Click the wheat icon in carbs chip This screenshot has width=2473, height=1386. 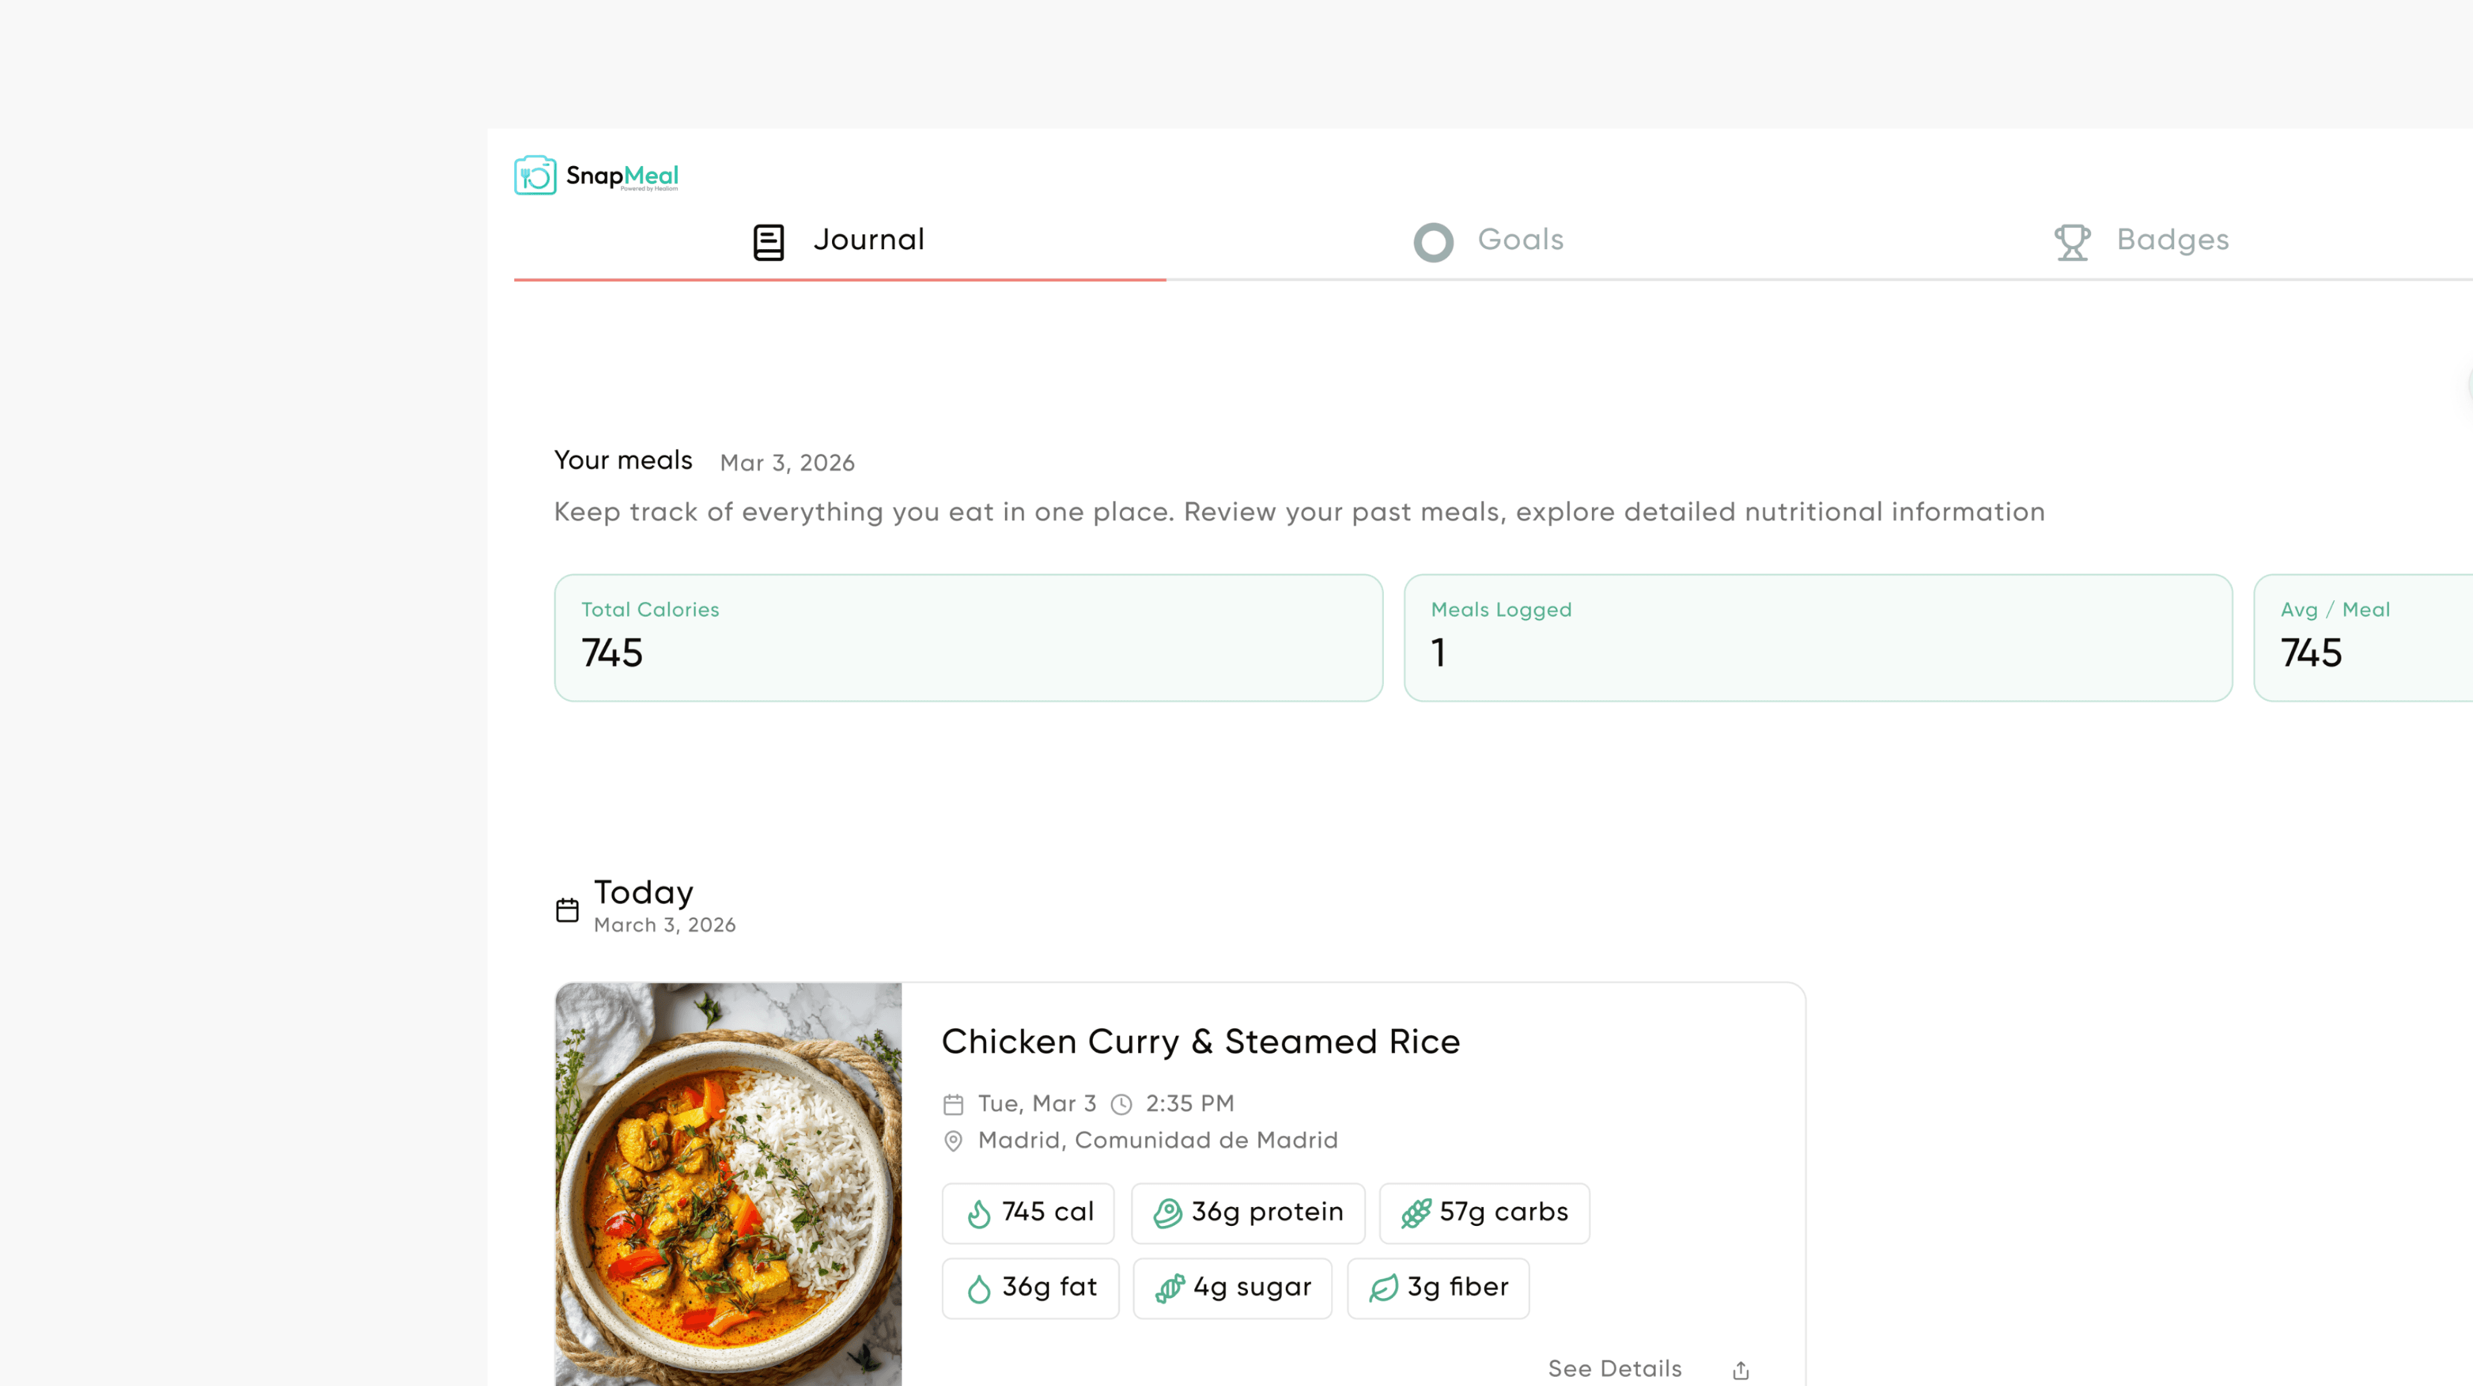[x=1416, y=1214]
